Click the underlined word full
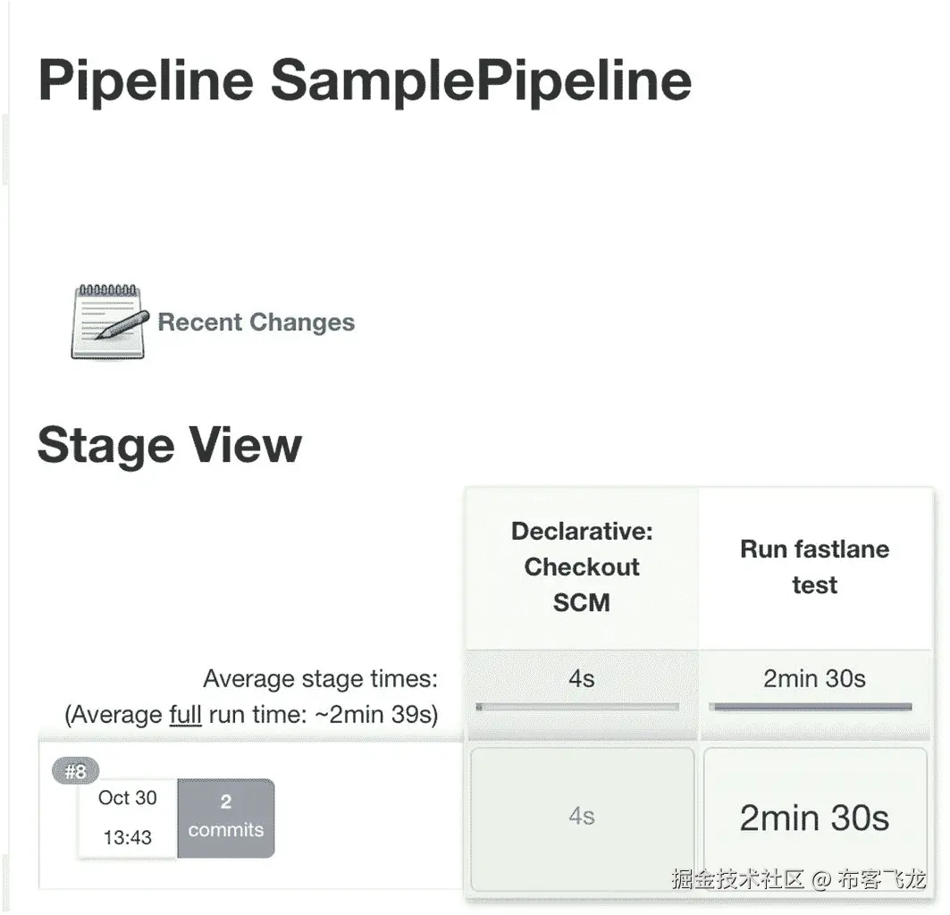The image size is (950, 915). (x=185, y=716)
